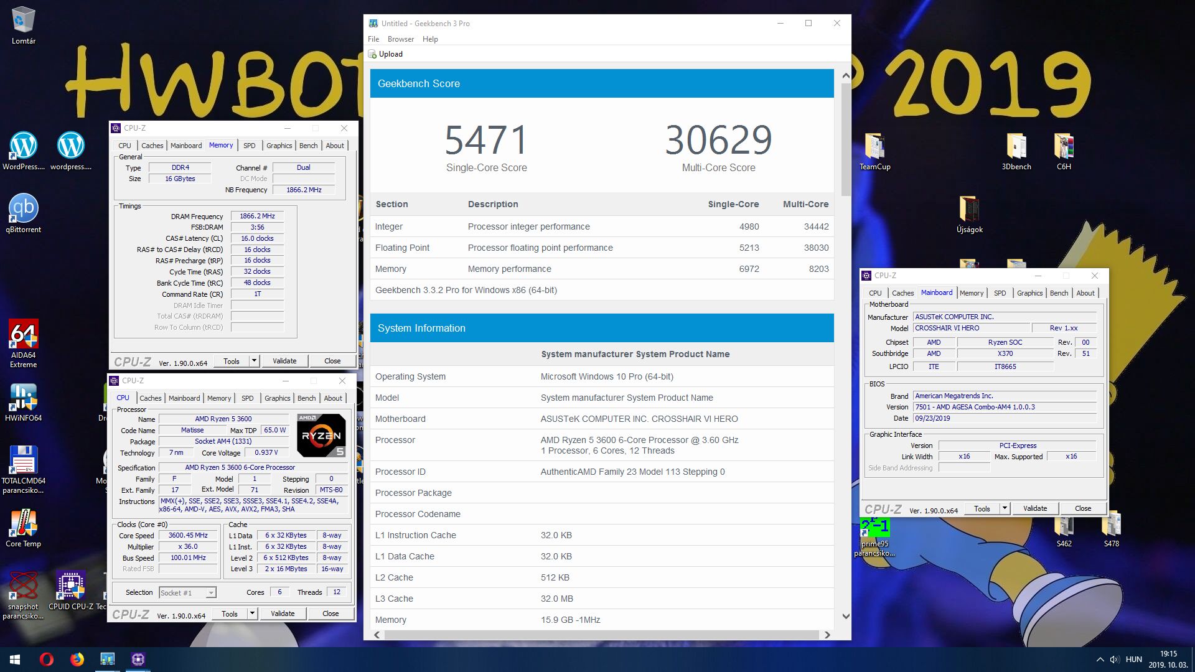This screenshot has height=672, width=1195.
Task: Open the C6H folder icon
Action: click(x=1064, y=151)
